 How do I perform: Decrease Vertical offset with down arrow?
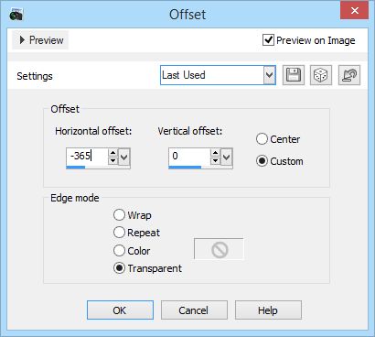[216, 160]
